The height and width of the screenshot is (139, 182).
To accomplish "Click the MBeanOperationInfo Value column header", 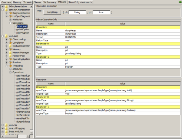I will click(x=123, y=24).
